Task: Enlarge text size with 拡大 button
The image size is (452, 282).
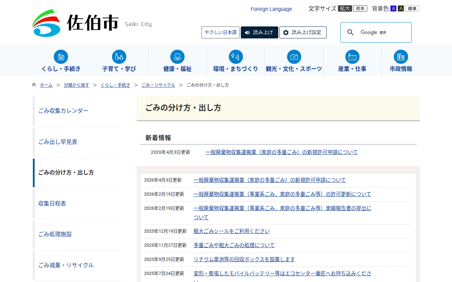Action: click(x=345, y=8)
